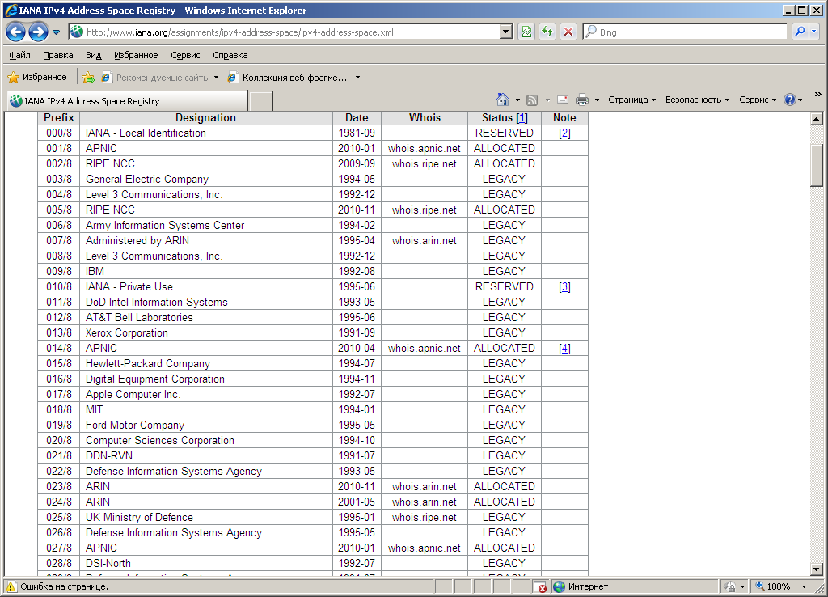Image resolution: width=828 pixels, height=597 pixels.
Task: Click the address bar URL field
Action: 285,32
